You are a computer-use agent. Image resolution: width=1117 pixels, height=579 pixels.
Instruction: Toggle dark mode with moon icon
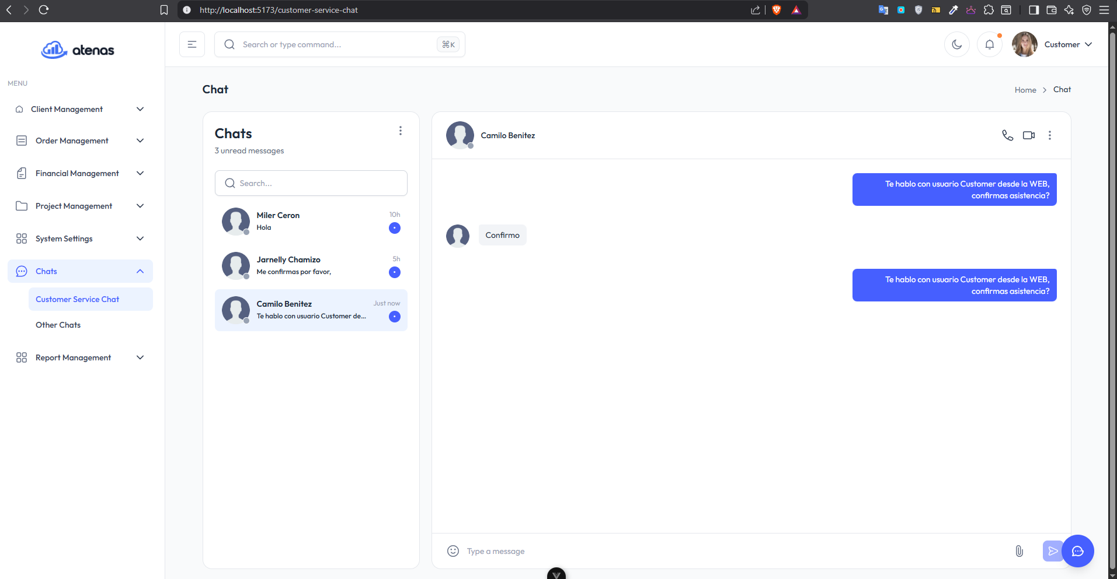coord(956,44)
